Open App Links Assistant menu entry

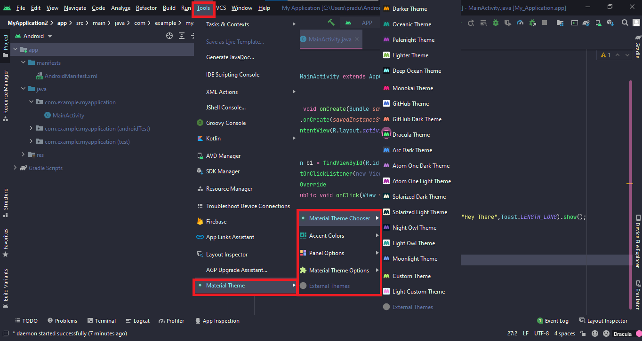[x=245, y=237]
